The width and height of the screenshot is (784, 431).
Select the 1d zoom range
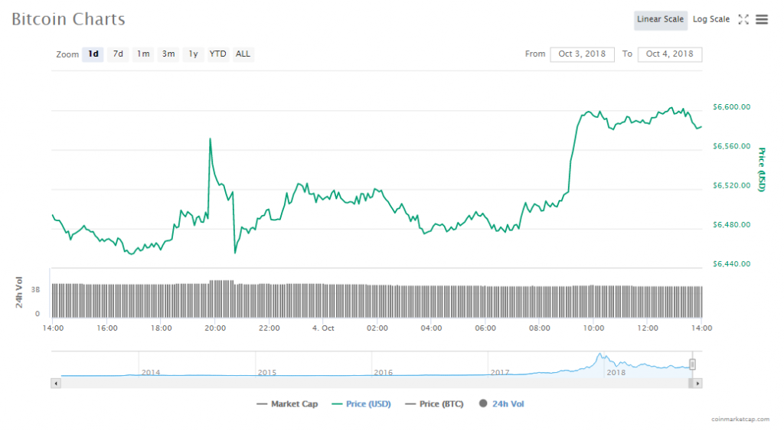93,54
